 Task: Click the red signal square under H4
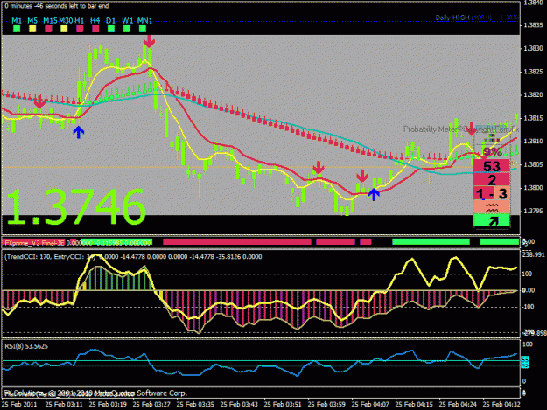coord(95,29)
